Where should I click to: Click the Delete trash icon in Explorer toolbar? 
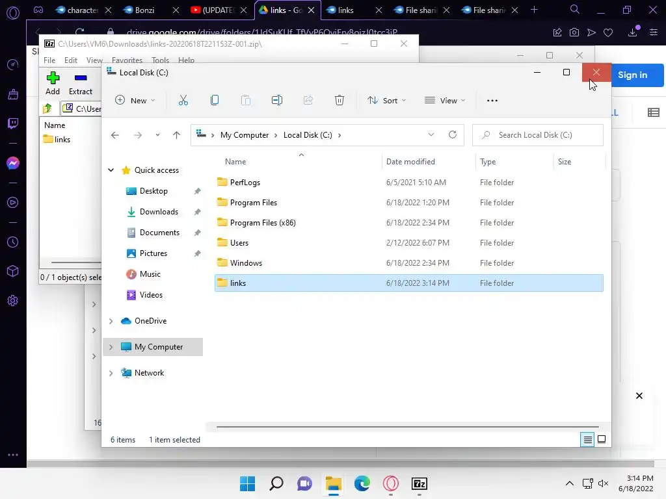tap(340, 101)
